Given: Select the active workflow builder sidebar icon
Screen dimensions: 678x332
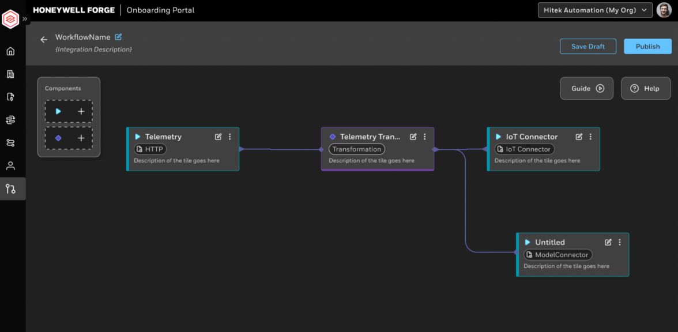Looking at the screenshot, I should click(13, 188).
